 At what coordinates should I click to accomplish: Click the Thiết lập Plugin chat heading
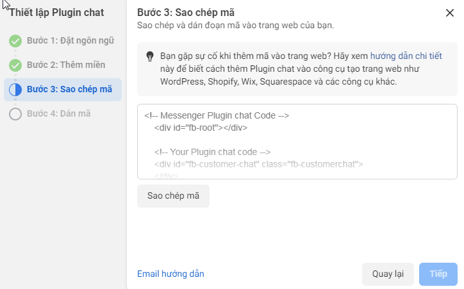56,13
